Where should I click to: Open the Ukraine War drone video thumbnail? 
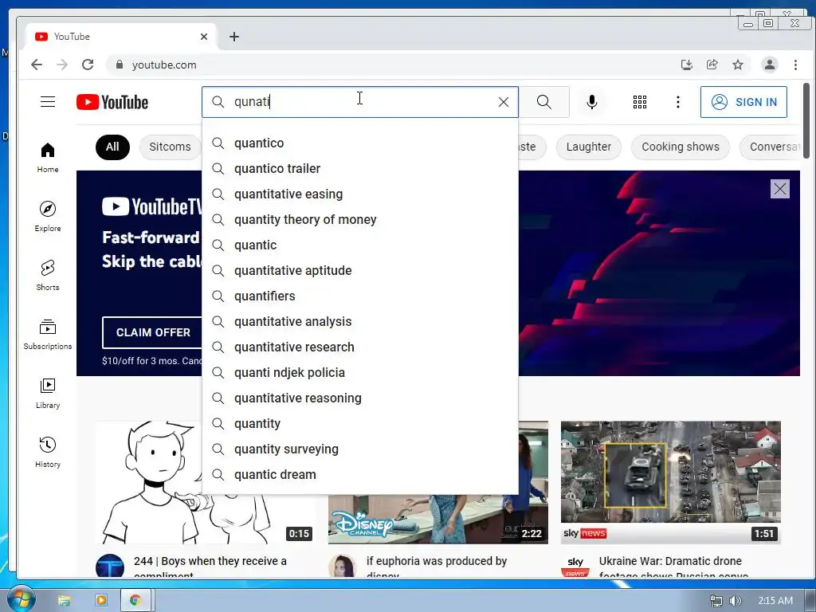[671, 482]
